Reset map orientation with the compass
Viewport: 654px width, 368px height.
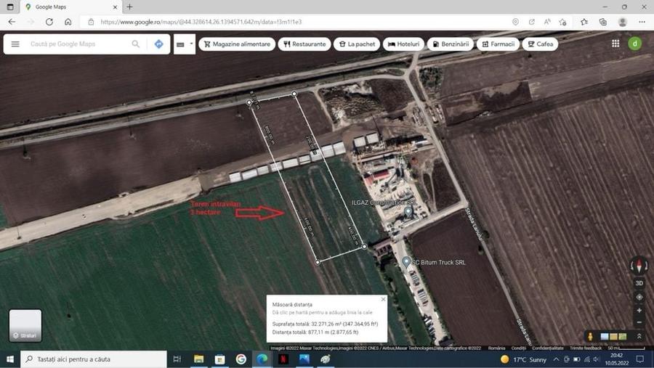639,265
